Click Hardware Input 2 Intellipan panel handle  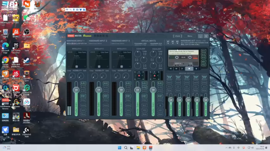tap(99, 66)
